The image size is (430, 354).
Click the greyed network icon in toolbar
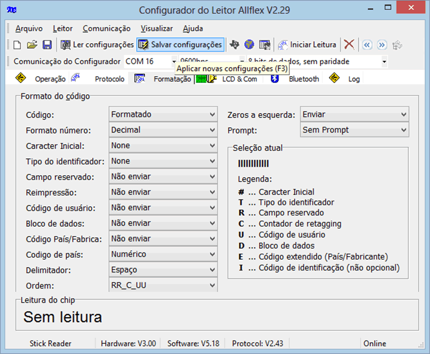(397, 45)
